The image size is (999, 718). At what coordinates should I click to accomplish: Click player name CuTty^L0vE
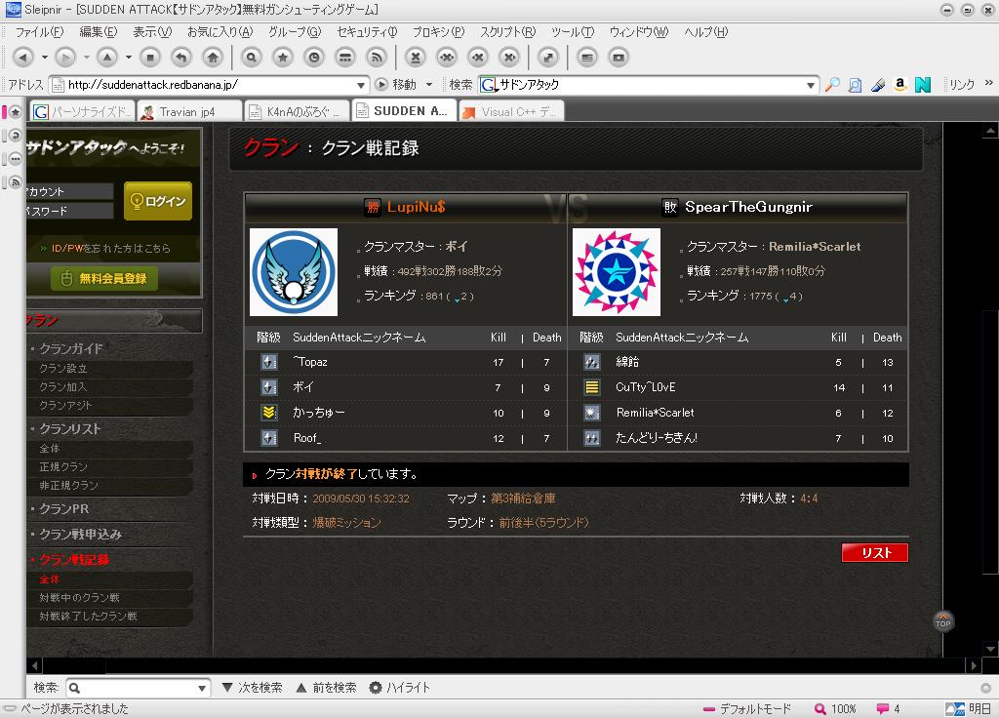646,387
